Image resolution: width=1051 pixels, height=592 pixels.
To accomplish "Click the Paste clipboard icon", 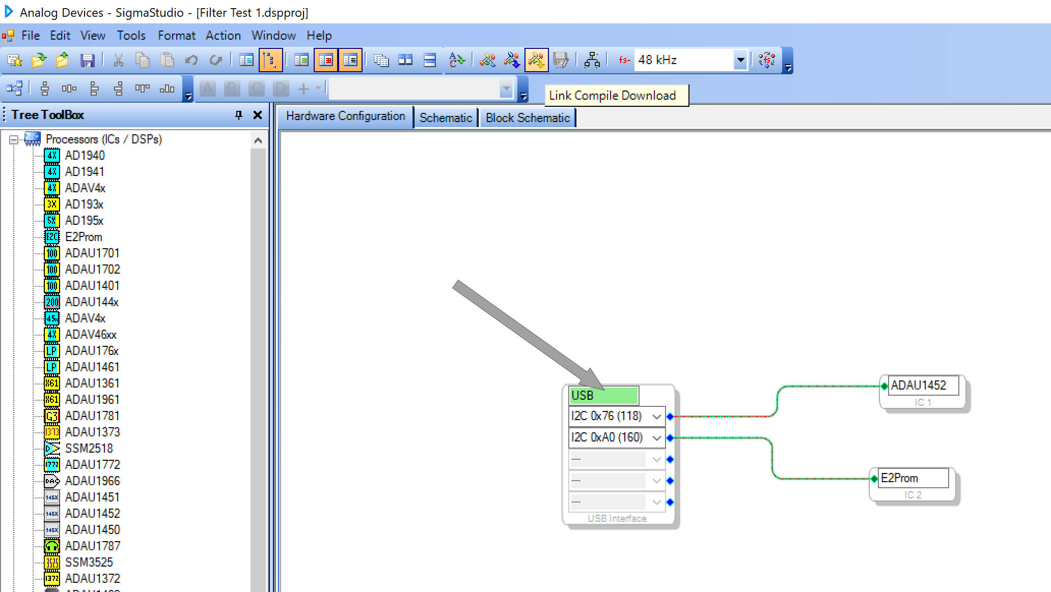I will (167, 61).
